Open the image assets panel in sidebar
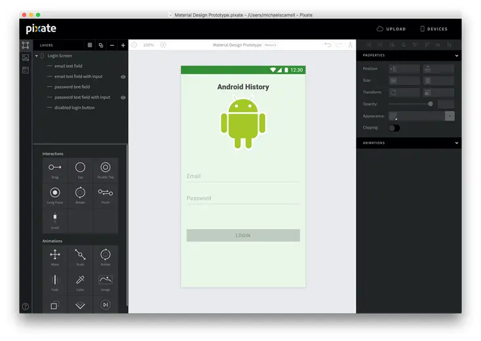 click(x=26, y=58)
